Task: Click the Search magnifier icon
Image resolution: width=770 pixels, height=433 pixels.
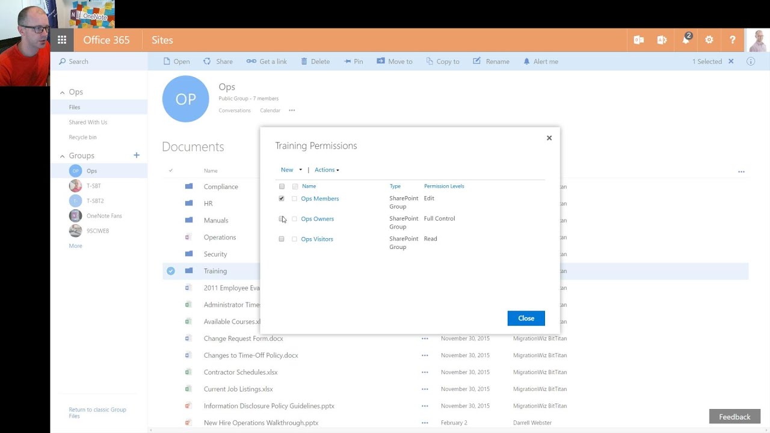Action: pos(62,61)
